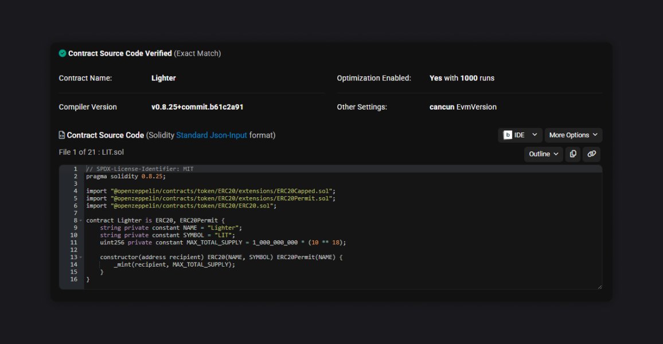Copy source code with the copy icon

pyautogui.click(x=573, y=154)
